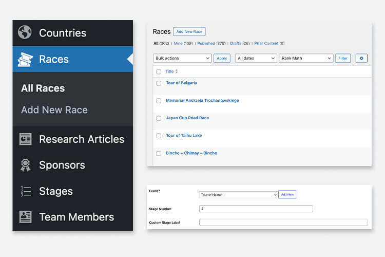Open Tour of Bulgaria race
Image resolution: width=385 pixels, height=257 pixels.
[x=181, y=83]
